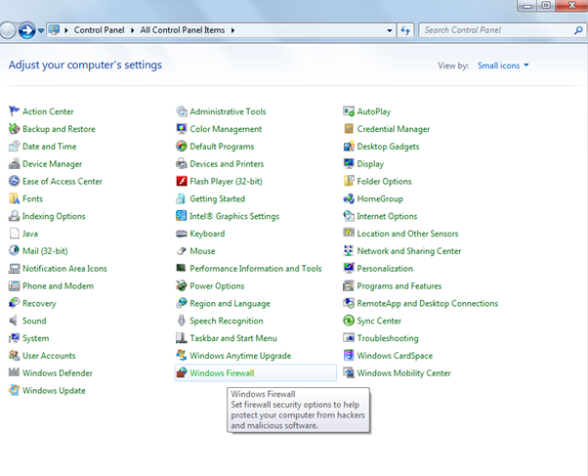This screenshot has width=588, height=476.
Task: Click the Backup and Restore icon
Action: click(14, 129)
